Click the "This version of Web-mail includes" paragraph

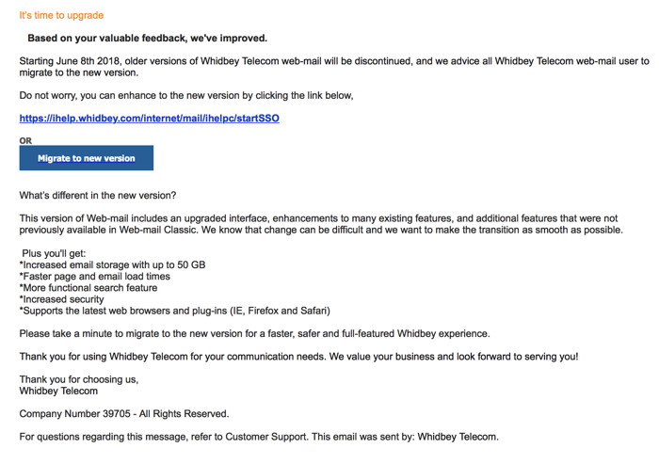[320, 224]
